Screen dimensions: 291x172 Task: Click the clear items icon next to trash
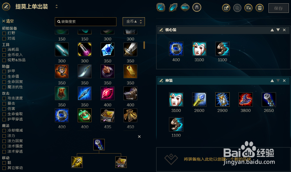248,8
